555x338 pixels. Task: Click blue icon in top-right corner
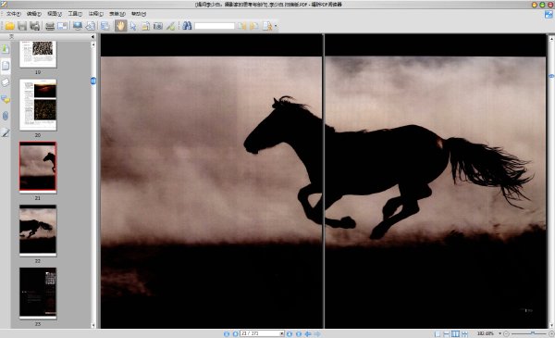coord(549,14)
